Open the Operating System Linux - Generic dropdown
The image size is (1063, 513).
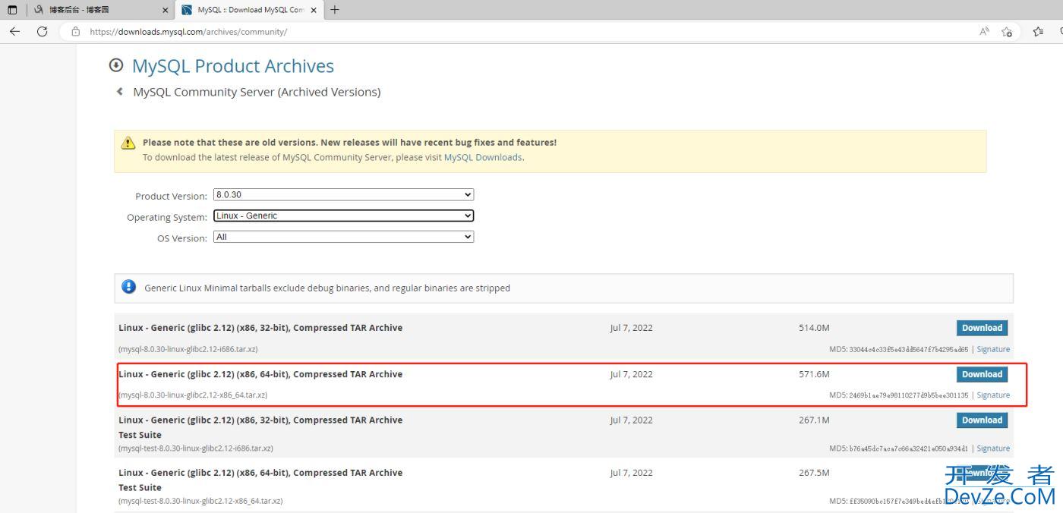[x=344, y=216]
